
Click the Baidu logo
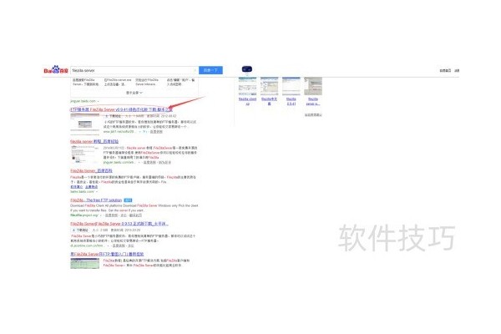56,69
